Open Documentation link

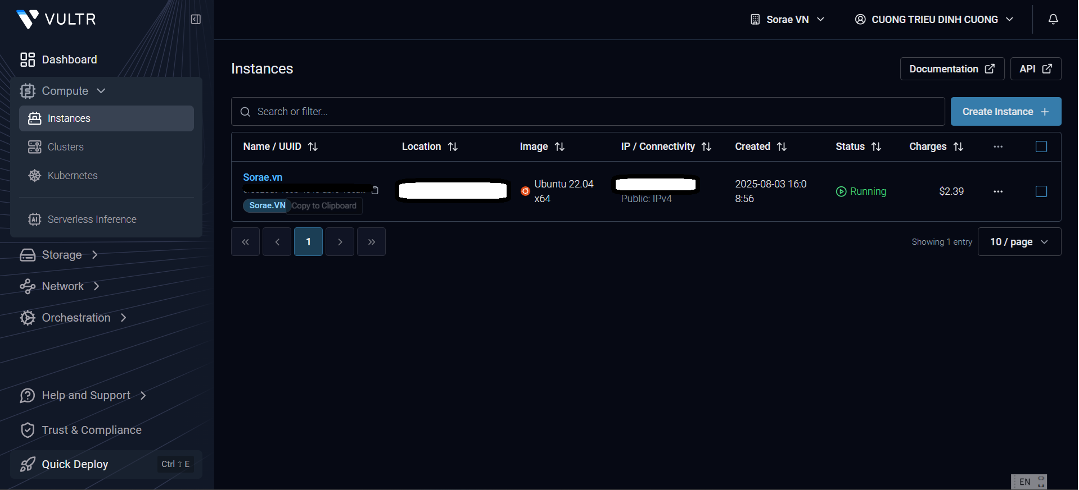click(x=952, y=69)
